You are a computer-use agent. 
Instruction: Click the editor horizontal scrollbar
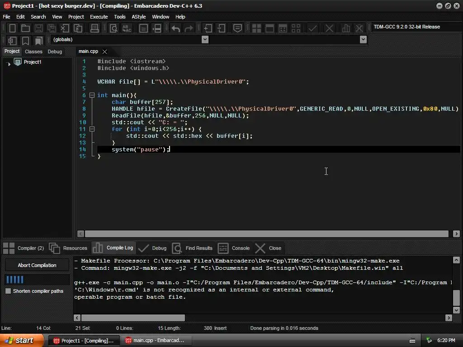(x=267, y=234)
